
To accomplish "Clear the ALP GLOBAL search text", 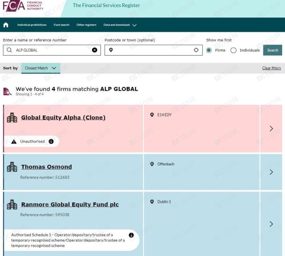I will coord(94,50).
